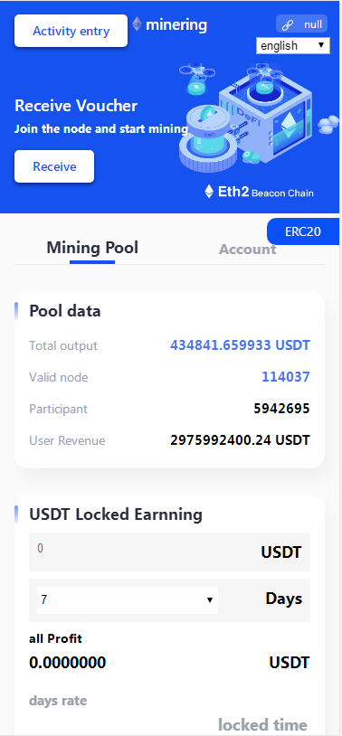Switch to the Account tab
The image size is (342, 736).
pos(248,250)
